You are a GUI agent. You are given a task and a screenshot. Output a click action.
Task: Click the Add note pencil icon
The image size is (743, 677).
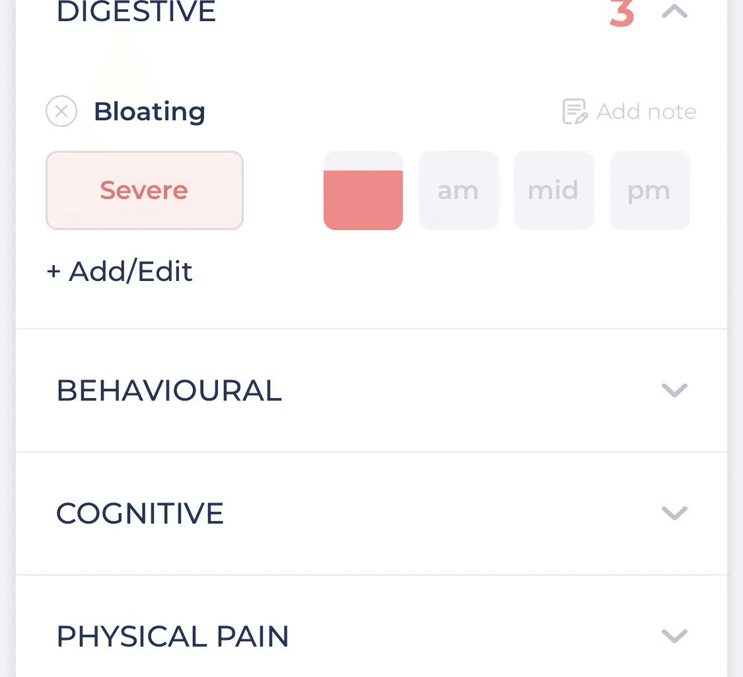coord(575,112)
